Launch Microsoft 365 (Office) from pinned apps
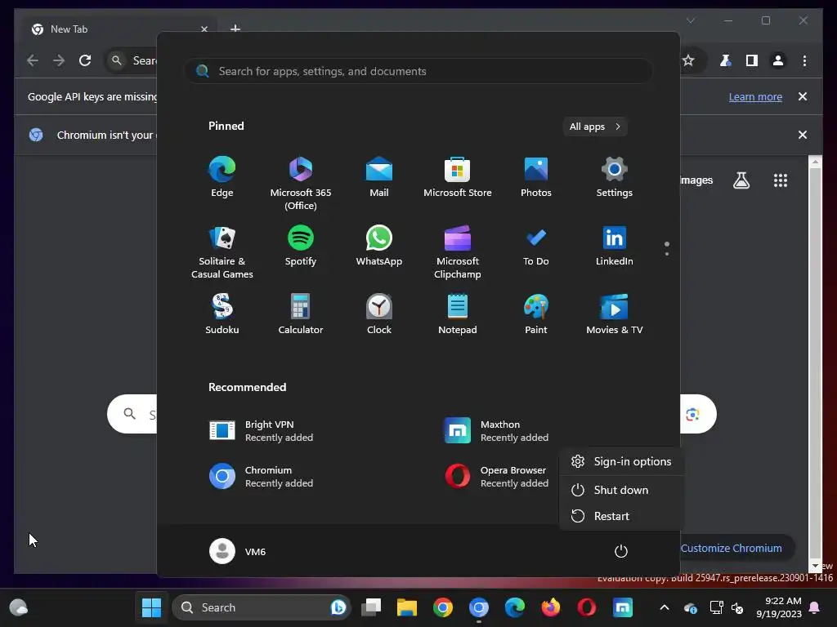The height and width of the screenshot is (627, 837). click(301, 184)
